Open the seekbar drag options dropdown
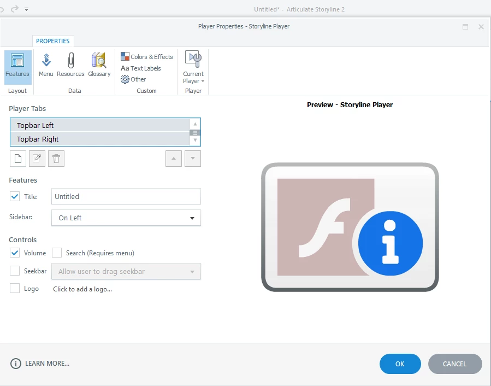Viewport: 491px width, 386px height. pyautogui.click(x=126, y=271)
